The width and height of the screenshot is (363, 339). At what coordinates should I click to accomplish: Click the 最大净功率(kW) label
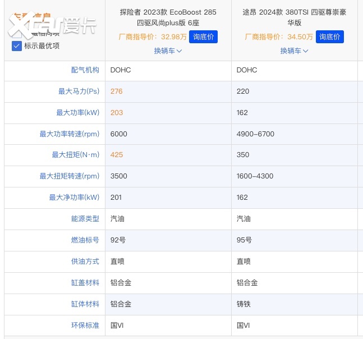pyautogui.click(x=74, y=198)
